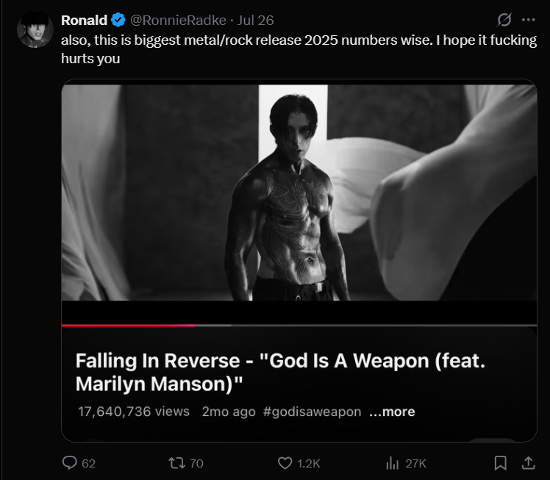The image size is (550, 480).
Task: Bookmark this post
Action: [x=500, y=463]
